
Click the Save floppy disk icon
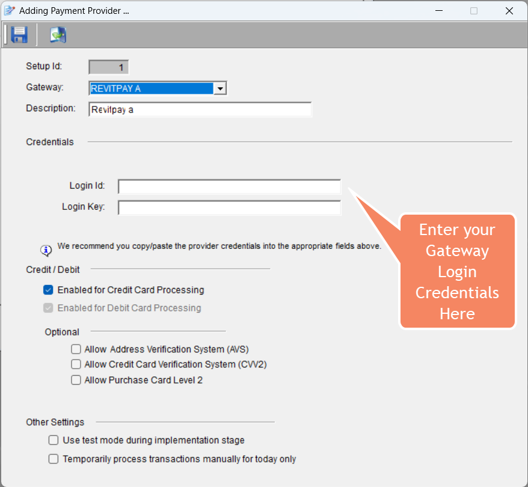19,34
